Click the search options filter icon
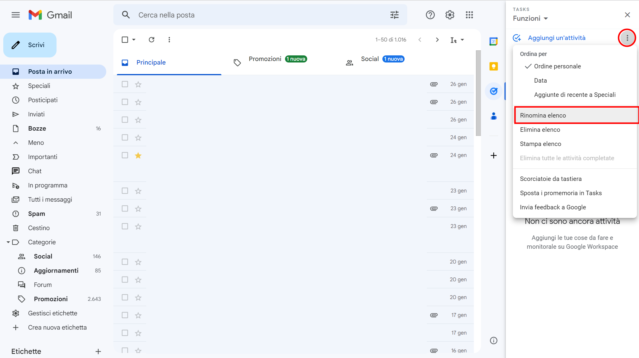Viewport: 639px width, 358px height. coord(394,15)
